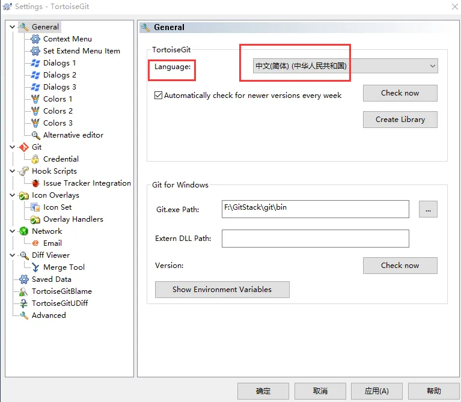The height and width of the screenshot is (402, 461).
Task: Click the Git.exe Path input field
Action: click(315, 209)
